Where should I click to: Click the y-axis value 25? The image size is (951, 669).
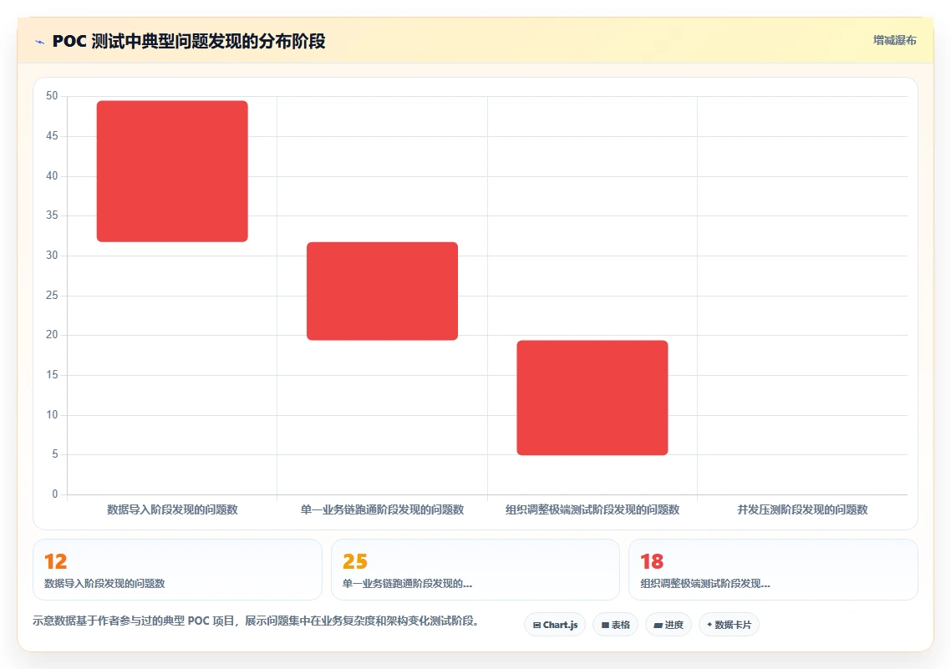tap(52, 295)
